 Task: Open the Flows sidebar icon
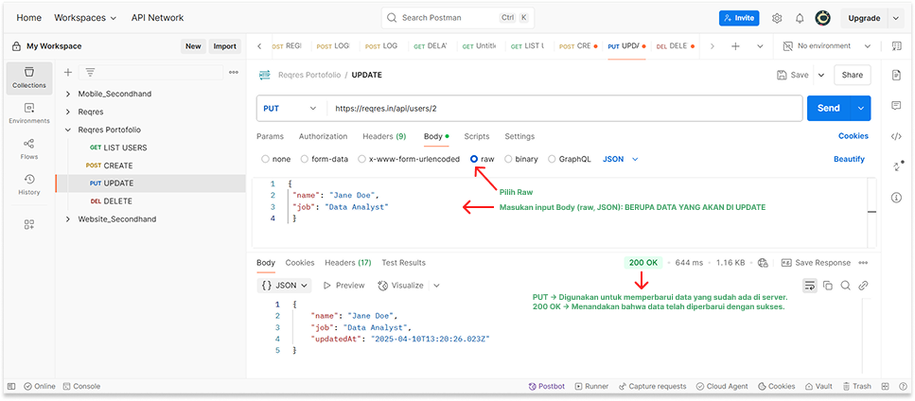pyautogui.click(x=28, y=148)
